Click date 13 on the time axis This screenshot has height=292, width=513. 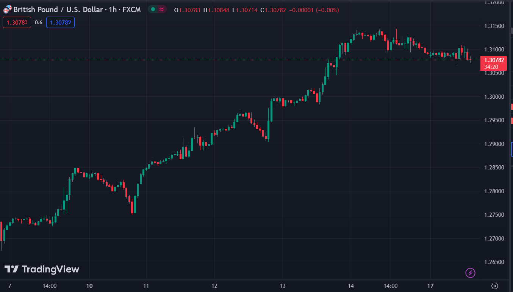(x=282, y=286)
